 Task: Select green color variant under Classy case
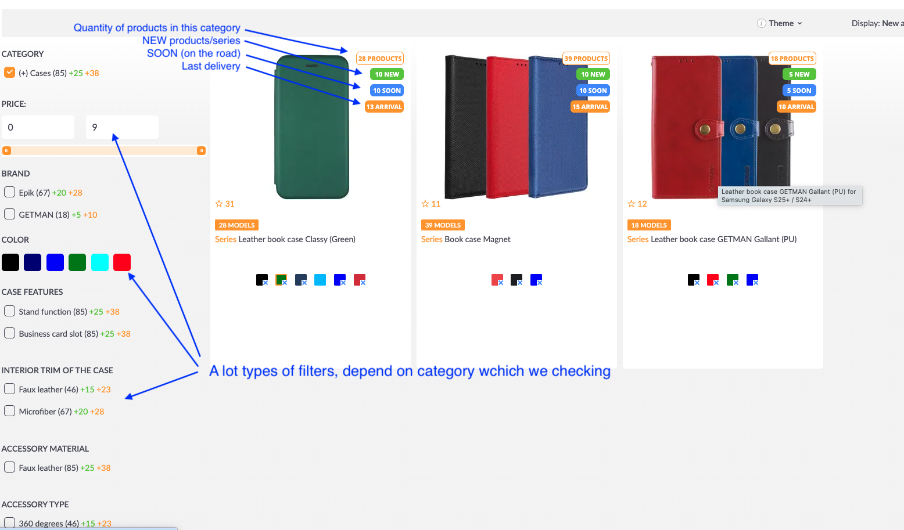point(281,280)
